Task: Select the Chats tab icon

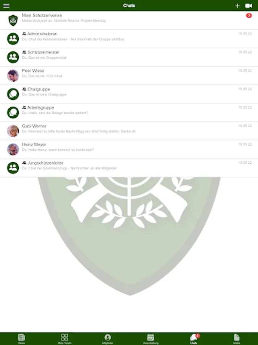Action: coord(193,337)
